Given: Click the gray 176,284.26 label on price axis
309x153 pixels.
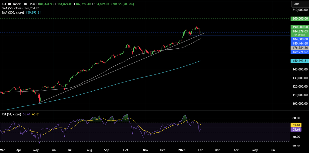Looking at the screenshot, I should 299,48.
